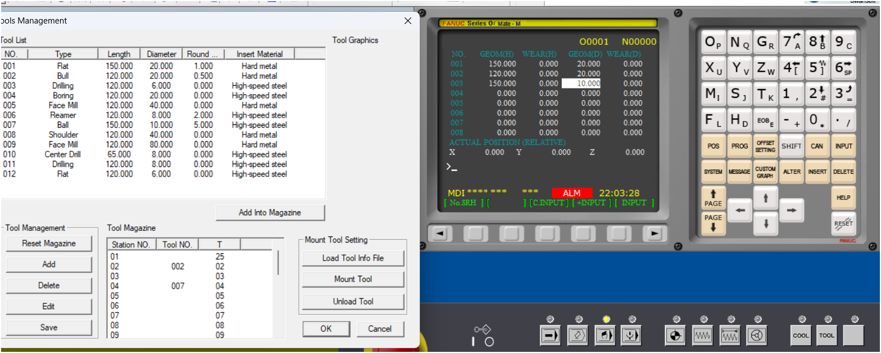Click the Add button under Tool Management
Screen dimensions: 881x353
click(x=49, y=264)
